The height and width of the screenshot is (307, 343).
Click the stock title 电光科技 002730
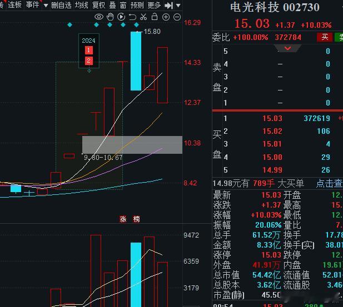click(275, 7)
